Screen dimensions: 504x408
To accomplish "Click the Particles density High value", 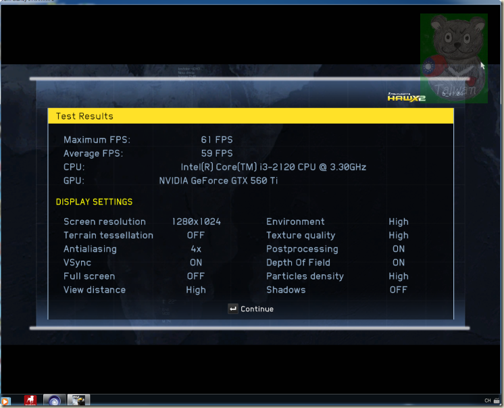I will [399, 276].
